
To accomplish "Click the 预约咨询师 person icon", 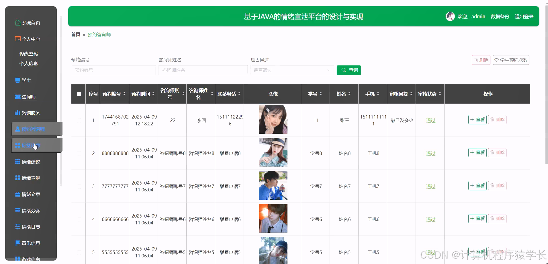I will [18, 129].
